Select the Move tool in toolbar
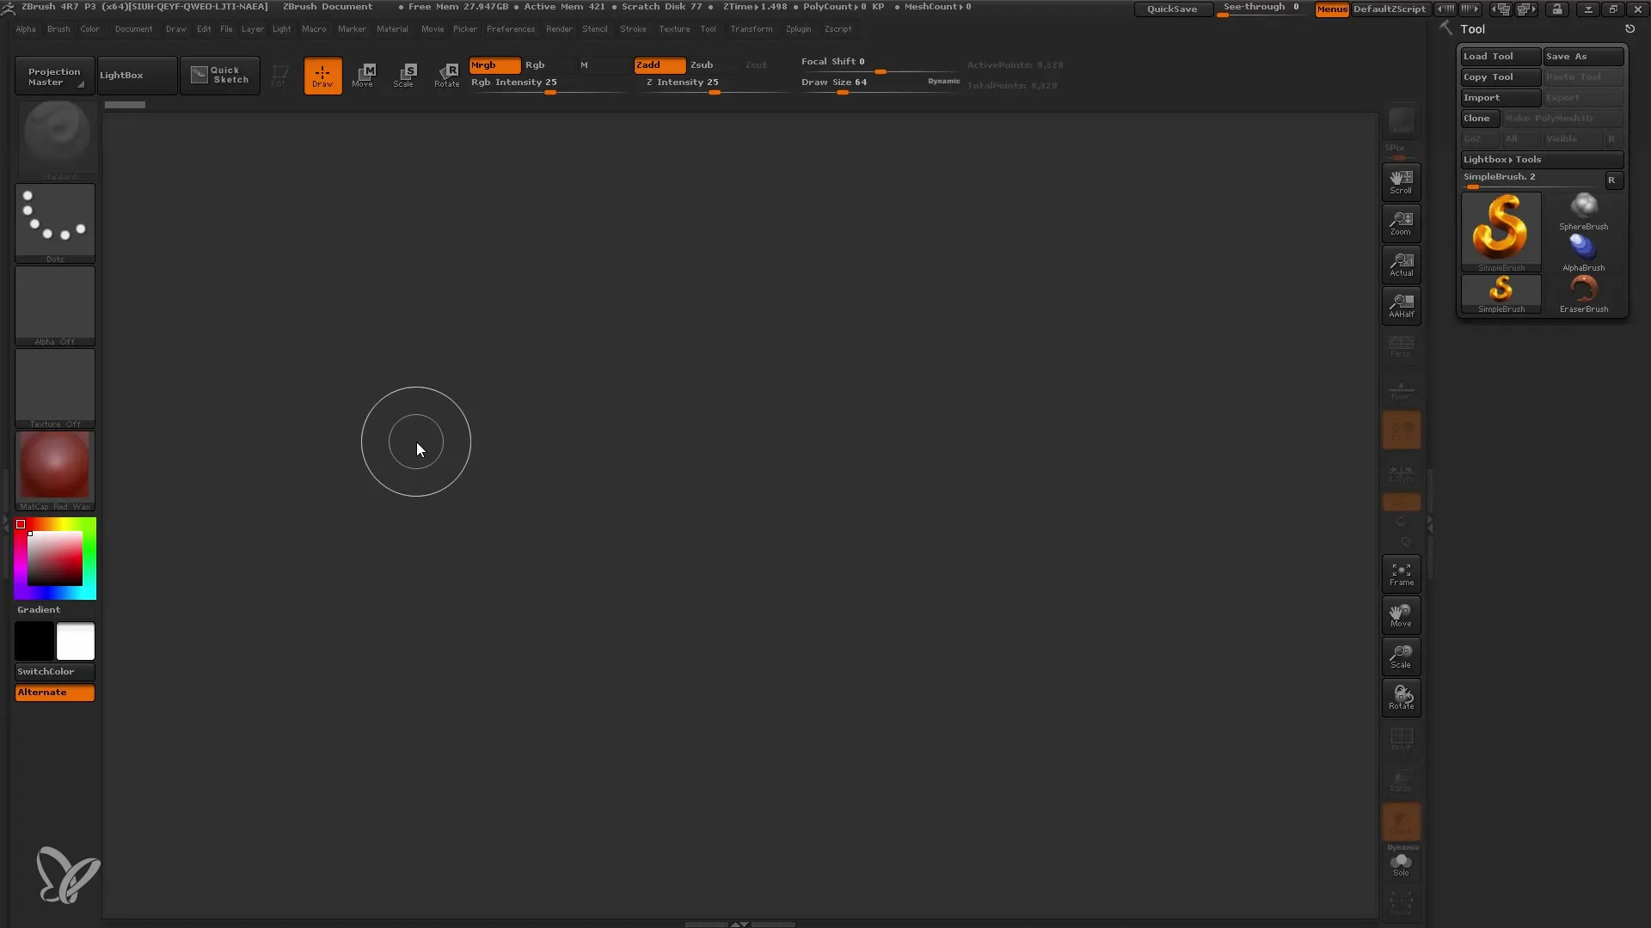 (x=363, y=74)
